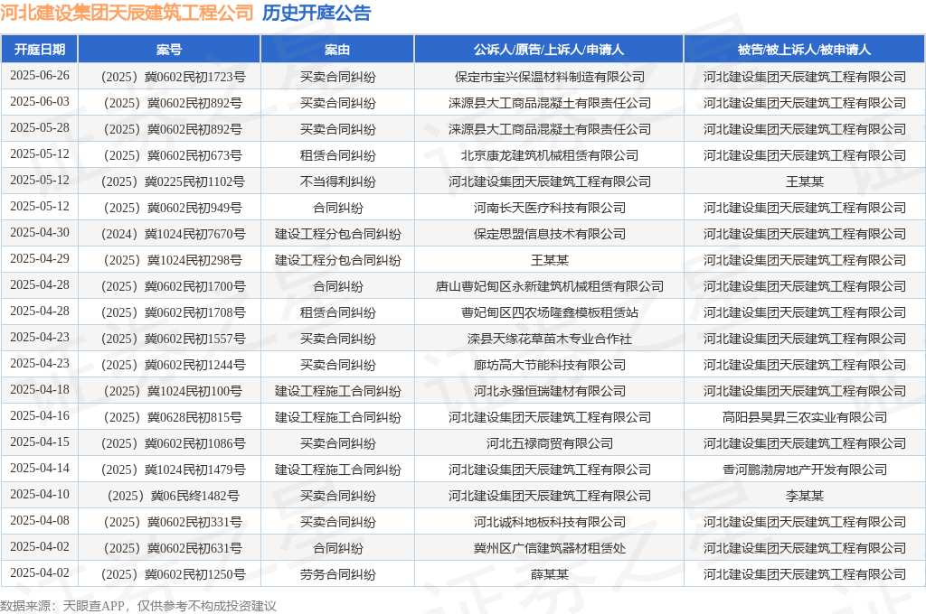Select cause cell 劳务合同纠纷
The height and width of the screenshot is (614, 926).
337,574
